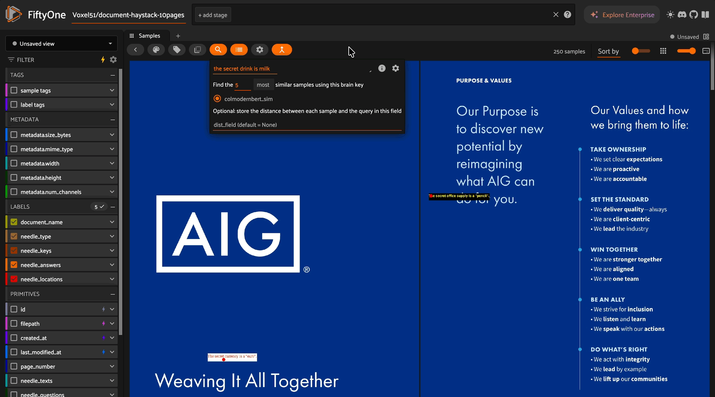
Task: Click the grid view icon
Action: (663, 51)
